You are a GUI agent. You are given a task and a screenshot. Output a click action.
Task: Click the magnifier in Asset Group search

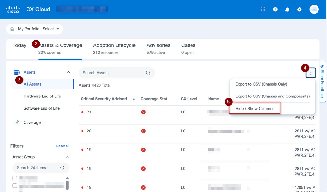pos(62,168)
